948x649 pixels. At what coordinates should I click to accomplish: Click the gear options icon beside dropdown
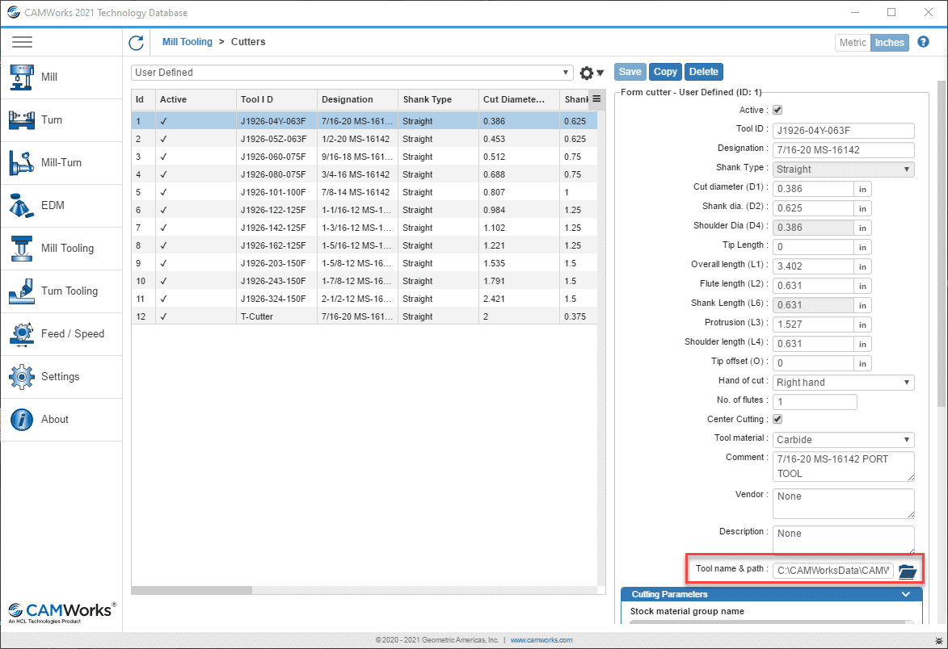tap(591, 73)
